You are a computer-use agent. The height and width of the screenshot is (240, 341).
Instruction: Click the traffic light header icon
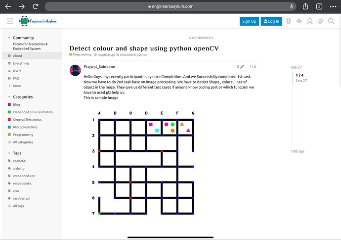(289, 21)
